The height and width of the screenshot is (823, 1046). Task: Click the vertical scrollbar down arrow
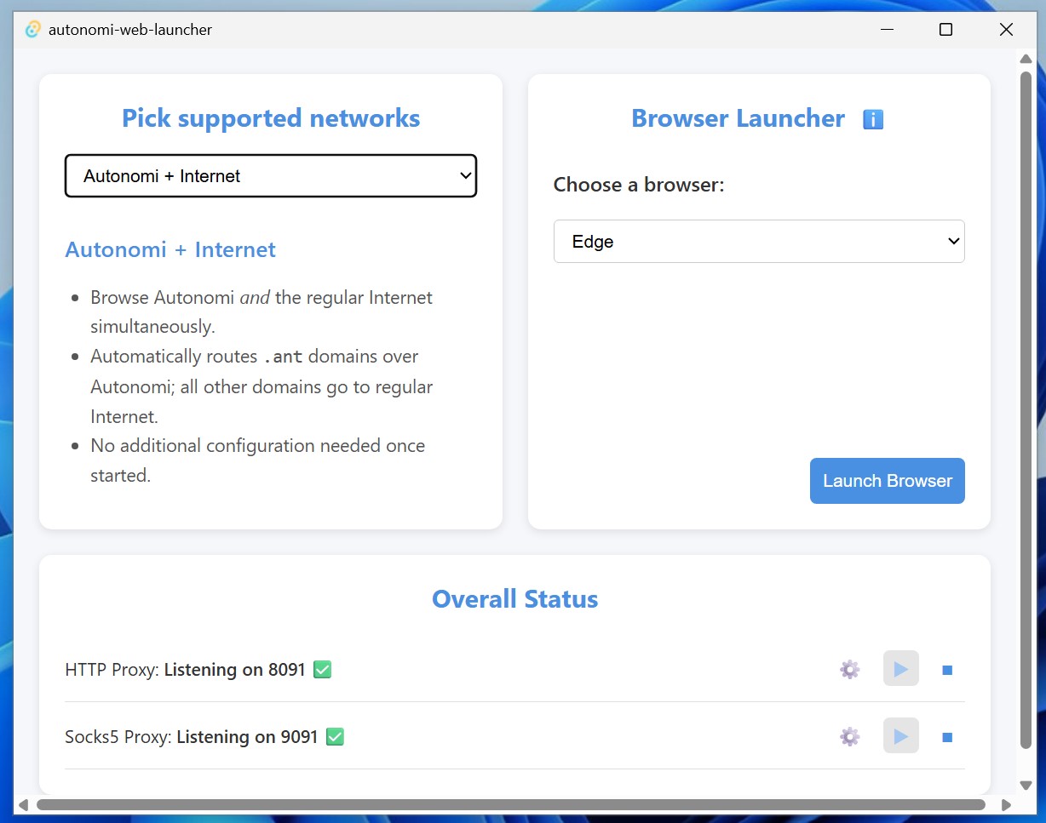(x=1026, y=786)
